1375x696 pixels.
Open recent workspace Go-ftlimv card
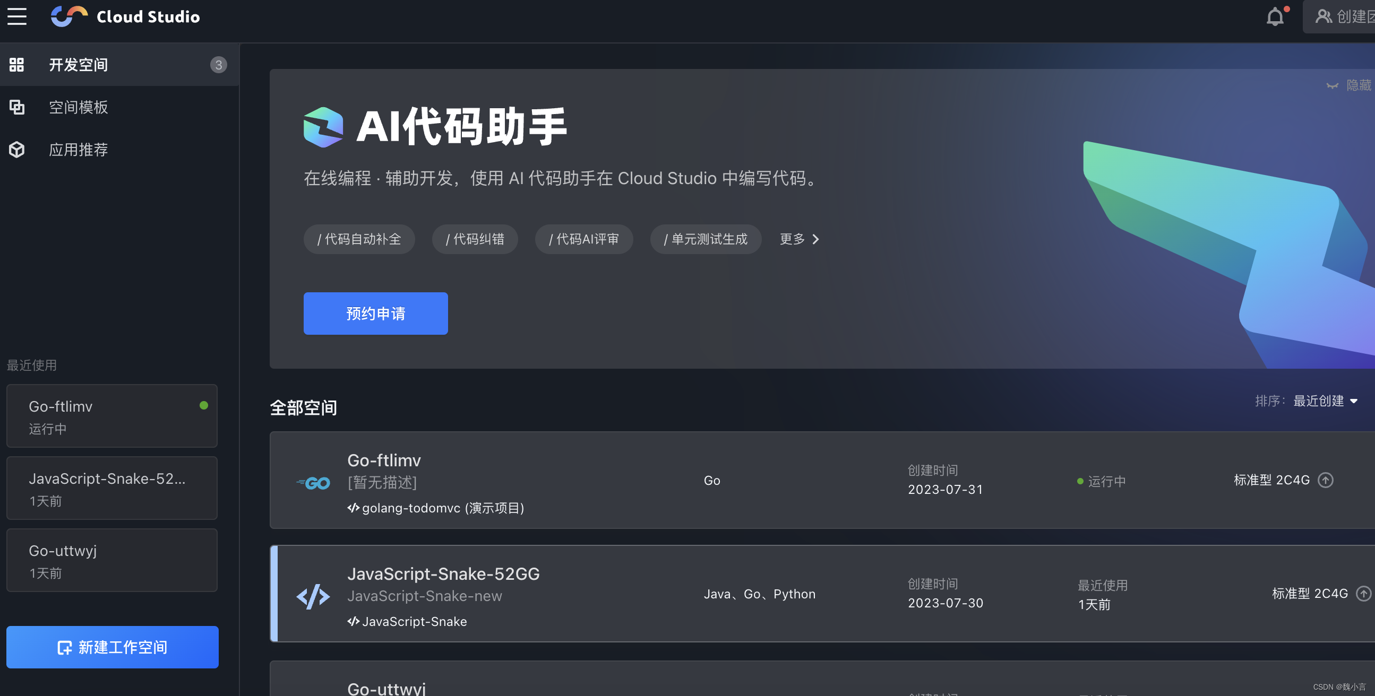(111, 416)
